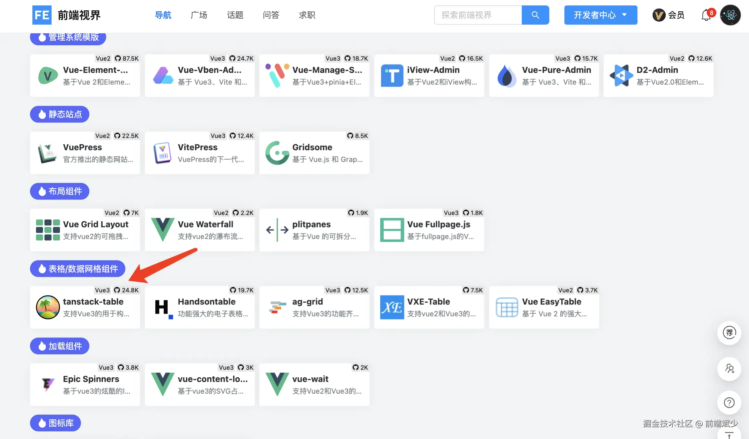Open the notification bell with badge

pyautogui.click(x=706, y=15)
